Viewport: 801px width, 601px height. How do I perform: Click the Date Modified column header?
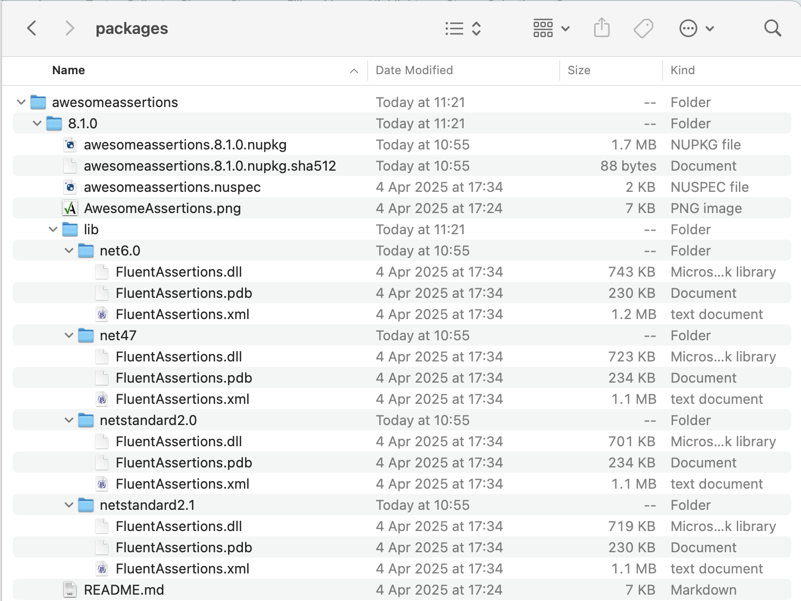tap(414, 70)
